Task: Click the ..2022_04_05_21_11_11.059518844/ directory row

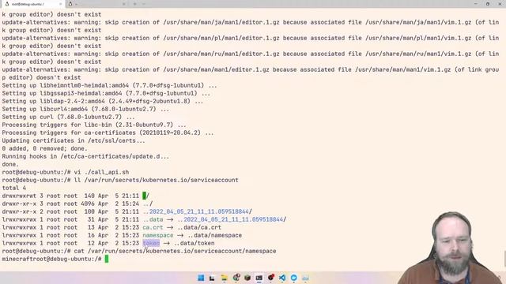Action: pos(127,211)
